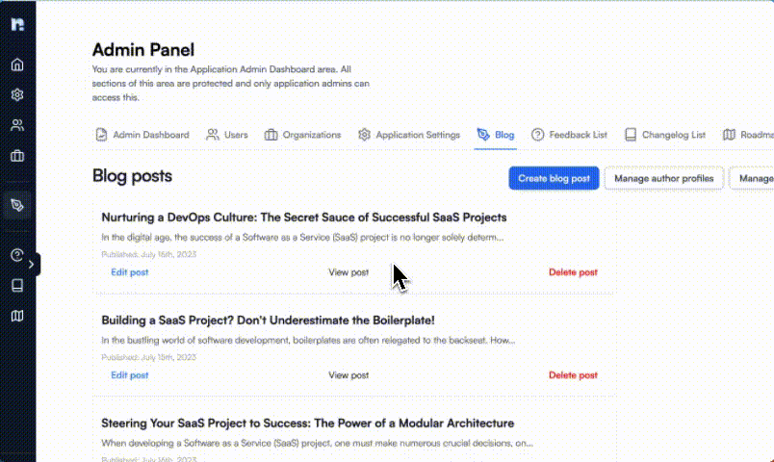Screen dimensions: 774x462
Task: Open feedback via sidebar question mark icon
Action: [x=17, y=255]
